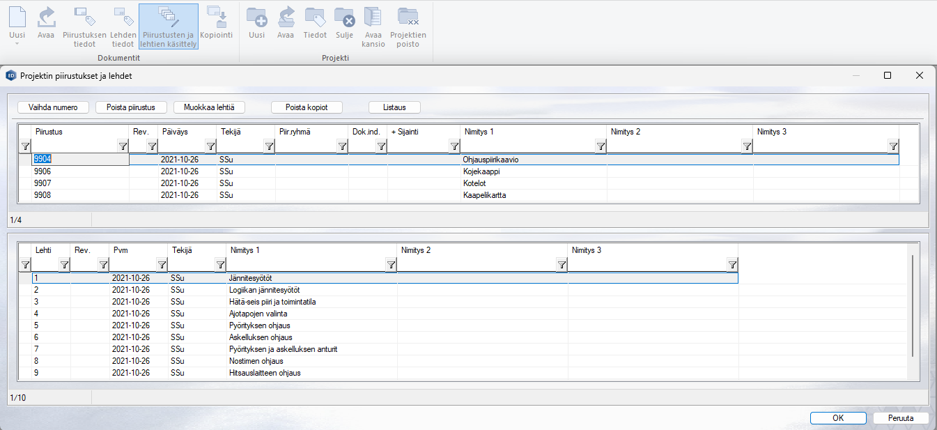Screen dimensions: 937x430
Task: Expand the Uusi document dropdown arrow
Action: pos(17,44)
